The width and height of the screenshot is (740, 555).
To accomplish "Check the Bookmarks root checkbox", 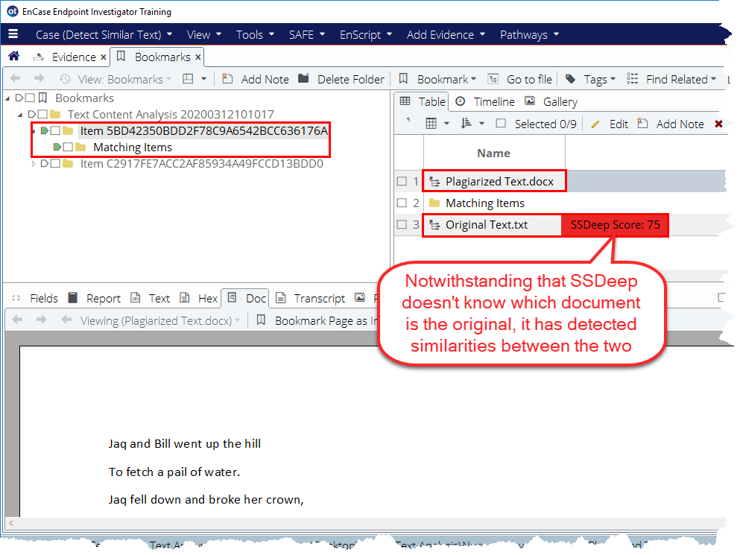I will (30, 98).
